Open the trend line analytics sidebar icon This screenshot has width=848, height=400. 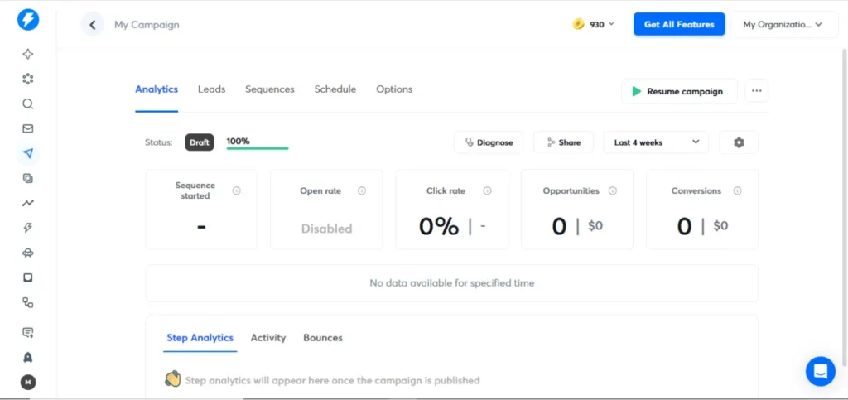28,203
